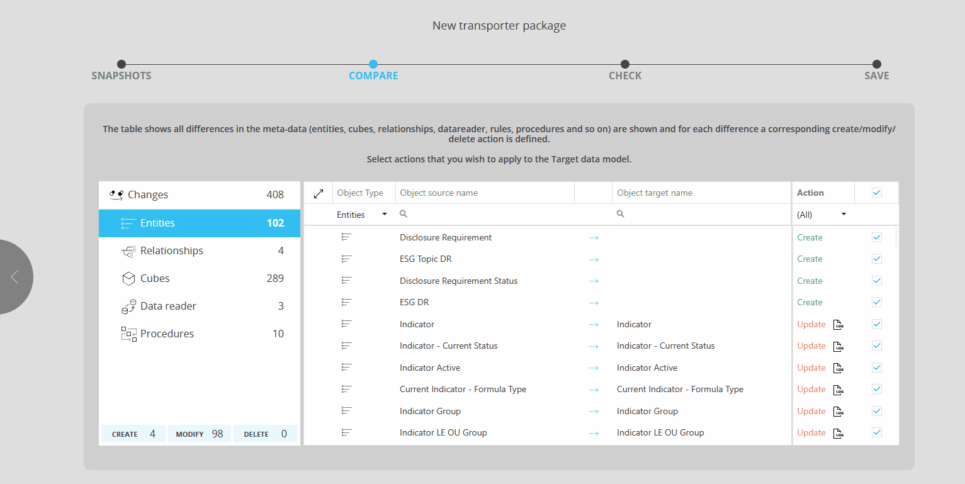The image size is (965, 484).
Task: Click search icon in target name filter
Action: click(x=620, y=214)
